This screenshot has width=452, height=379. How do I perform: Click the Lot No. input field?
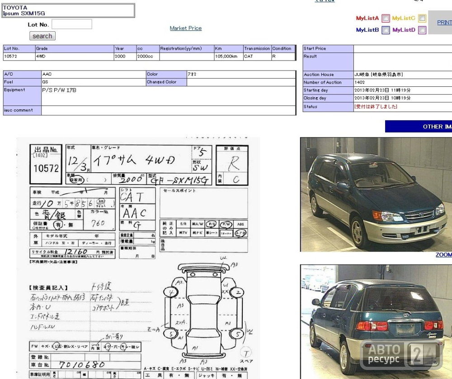coord(72,24)
